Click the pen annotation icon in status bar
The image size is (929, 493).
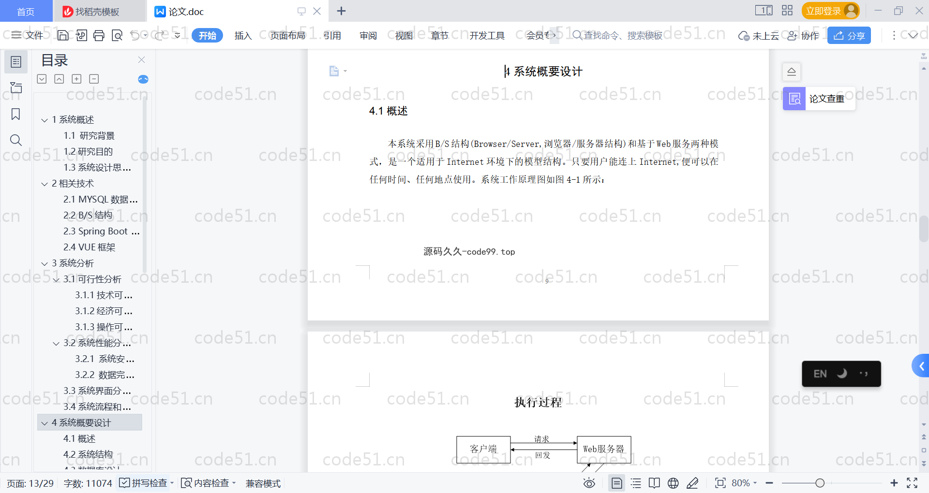[x=692, y=483]
